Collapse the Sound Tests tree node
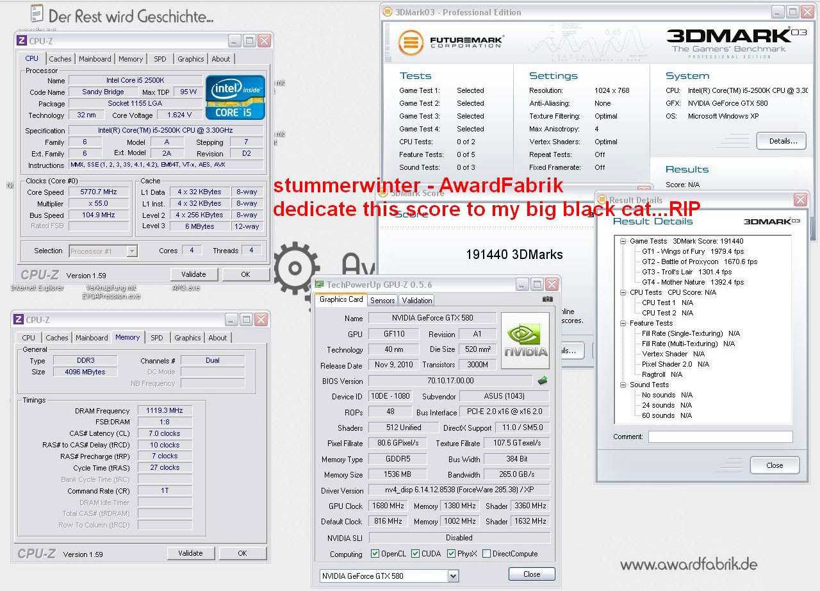 pos(623,385)
